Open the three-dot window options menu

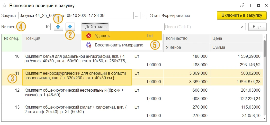[x=250, y=5]
